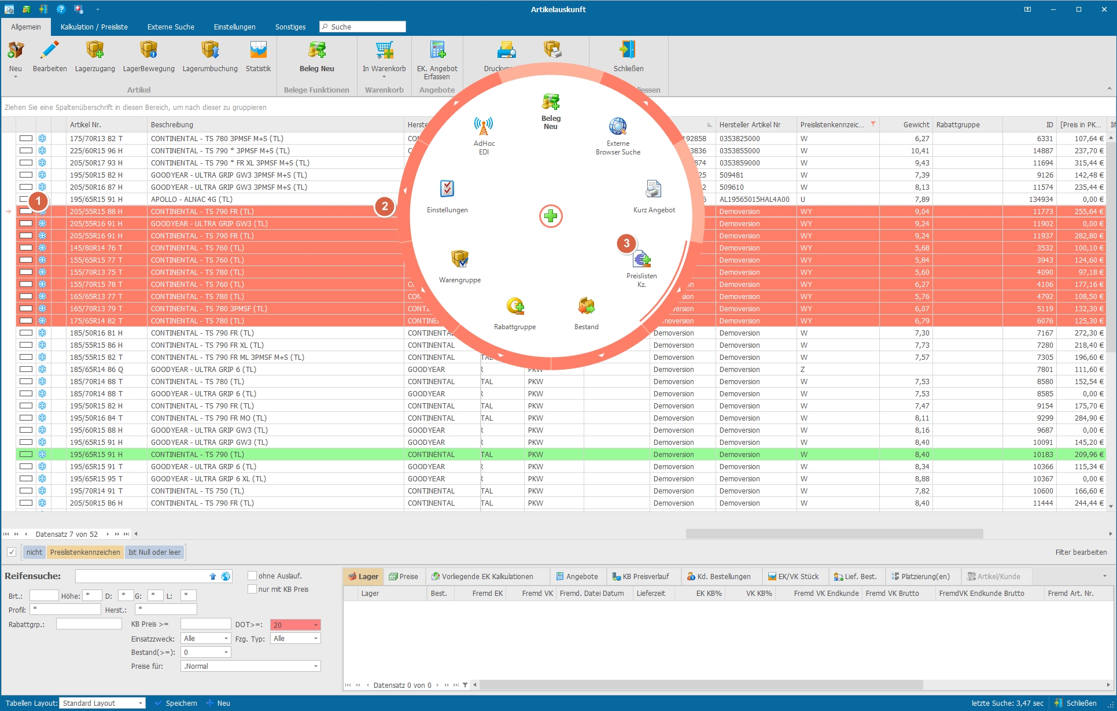Collapse the ribbon with the chevron
Viewport: 1117px width, 711px height.
(x=1109, y=89)
